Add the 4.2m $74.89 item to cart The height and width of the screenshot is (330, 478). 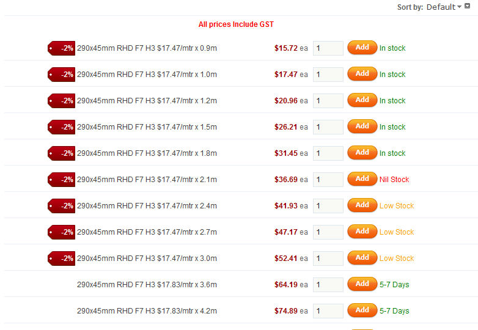tap(362, 310)
